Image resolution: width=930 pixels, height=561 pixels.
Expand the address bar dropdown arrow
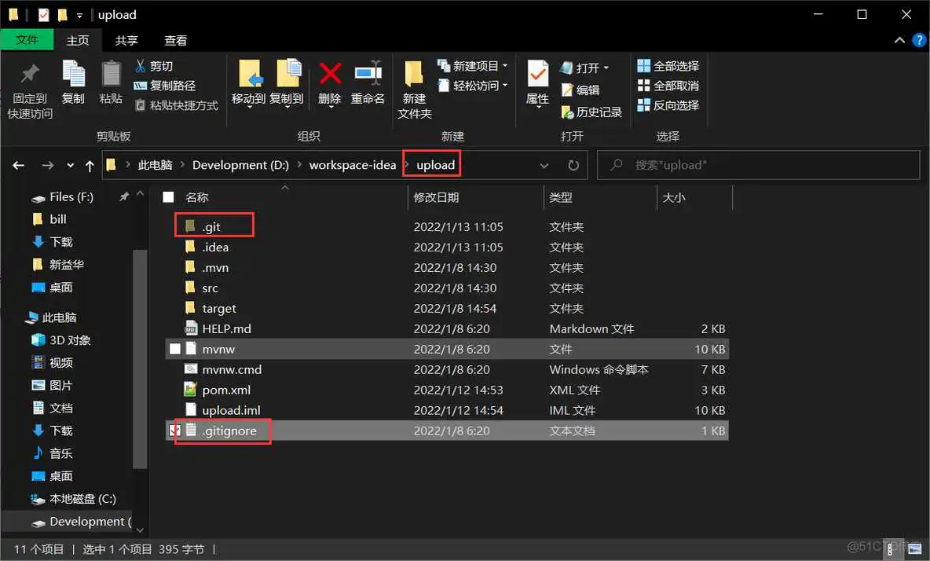(545, 165)
